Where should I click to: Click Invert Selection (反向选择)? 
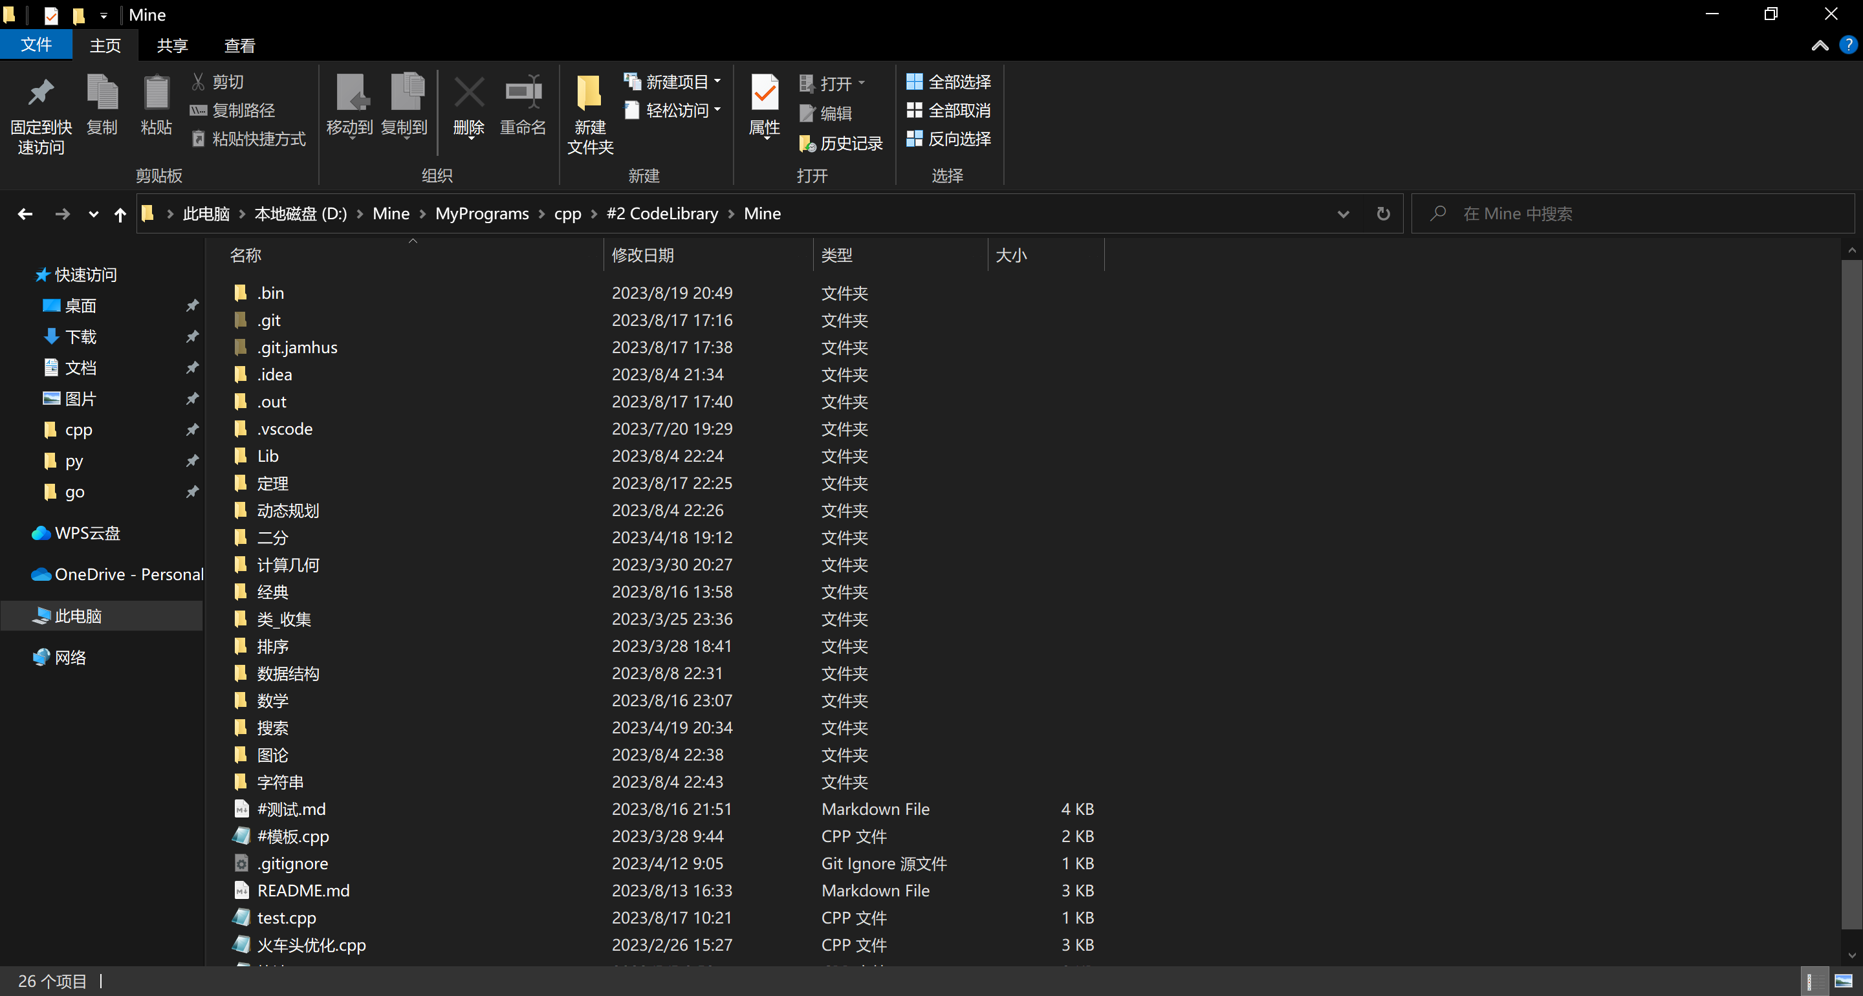click(x=948, y=139)
